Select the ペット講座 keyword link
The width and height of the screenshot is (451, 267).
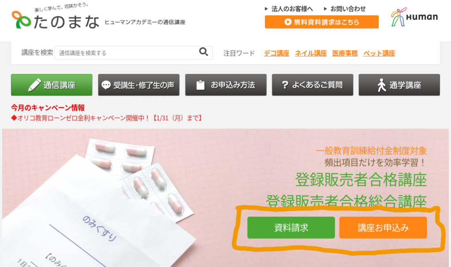[379, 53]
